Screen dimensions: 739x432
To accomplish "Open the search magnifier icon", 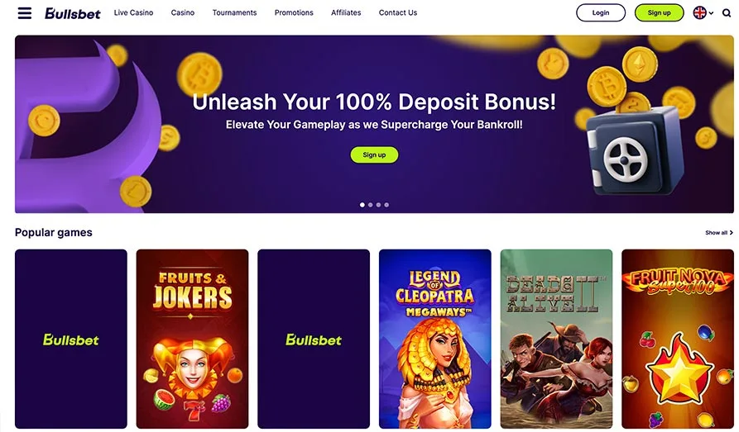I will (x=727, y=13).
